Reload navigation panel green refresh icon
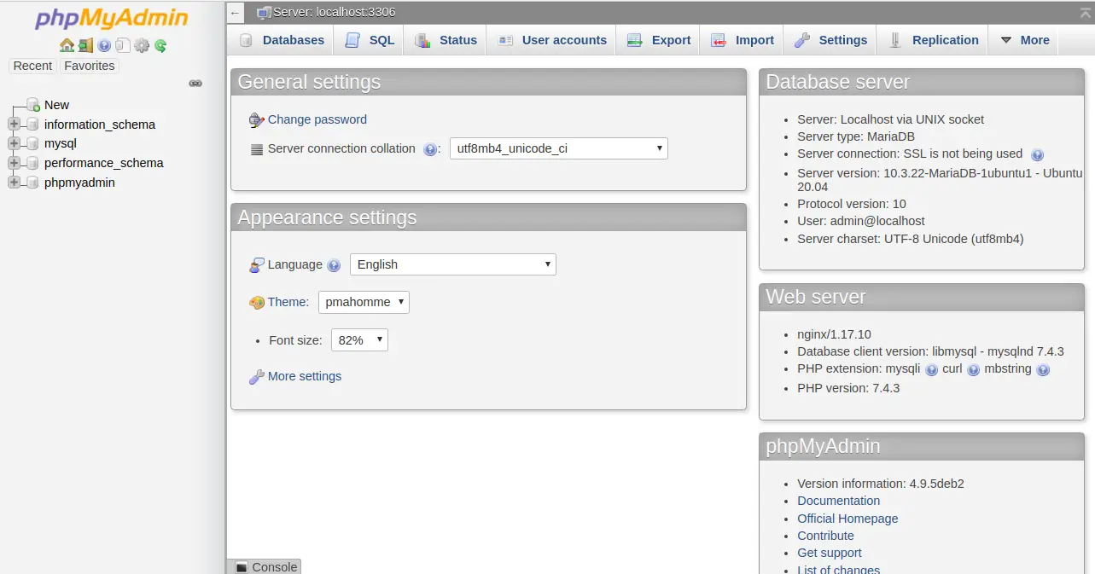The image size is (1095, 574). [x=160, y=46]
